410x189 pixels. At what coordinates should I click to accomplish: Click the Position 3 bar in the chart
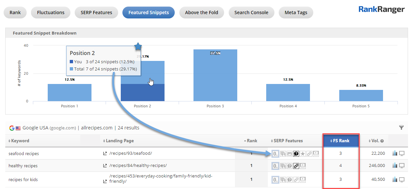point(215,76)
